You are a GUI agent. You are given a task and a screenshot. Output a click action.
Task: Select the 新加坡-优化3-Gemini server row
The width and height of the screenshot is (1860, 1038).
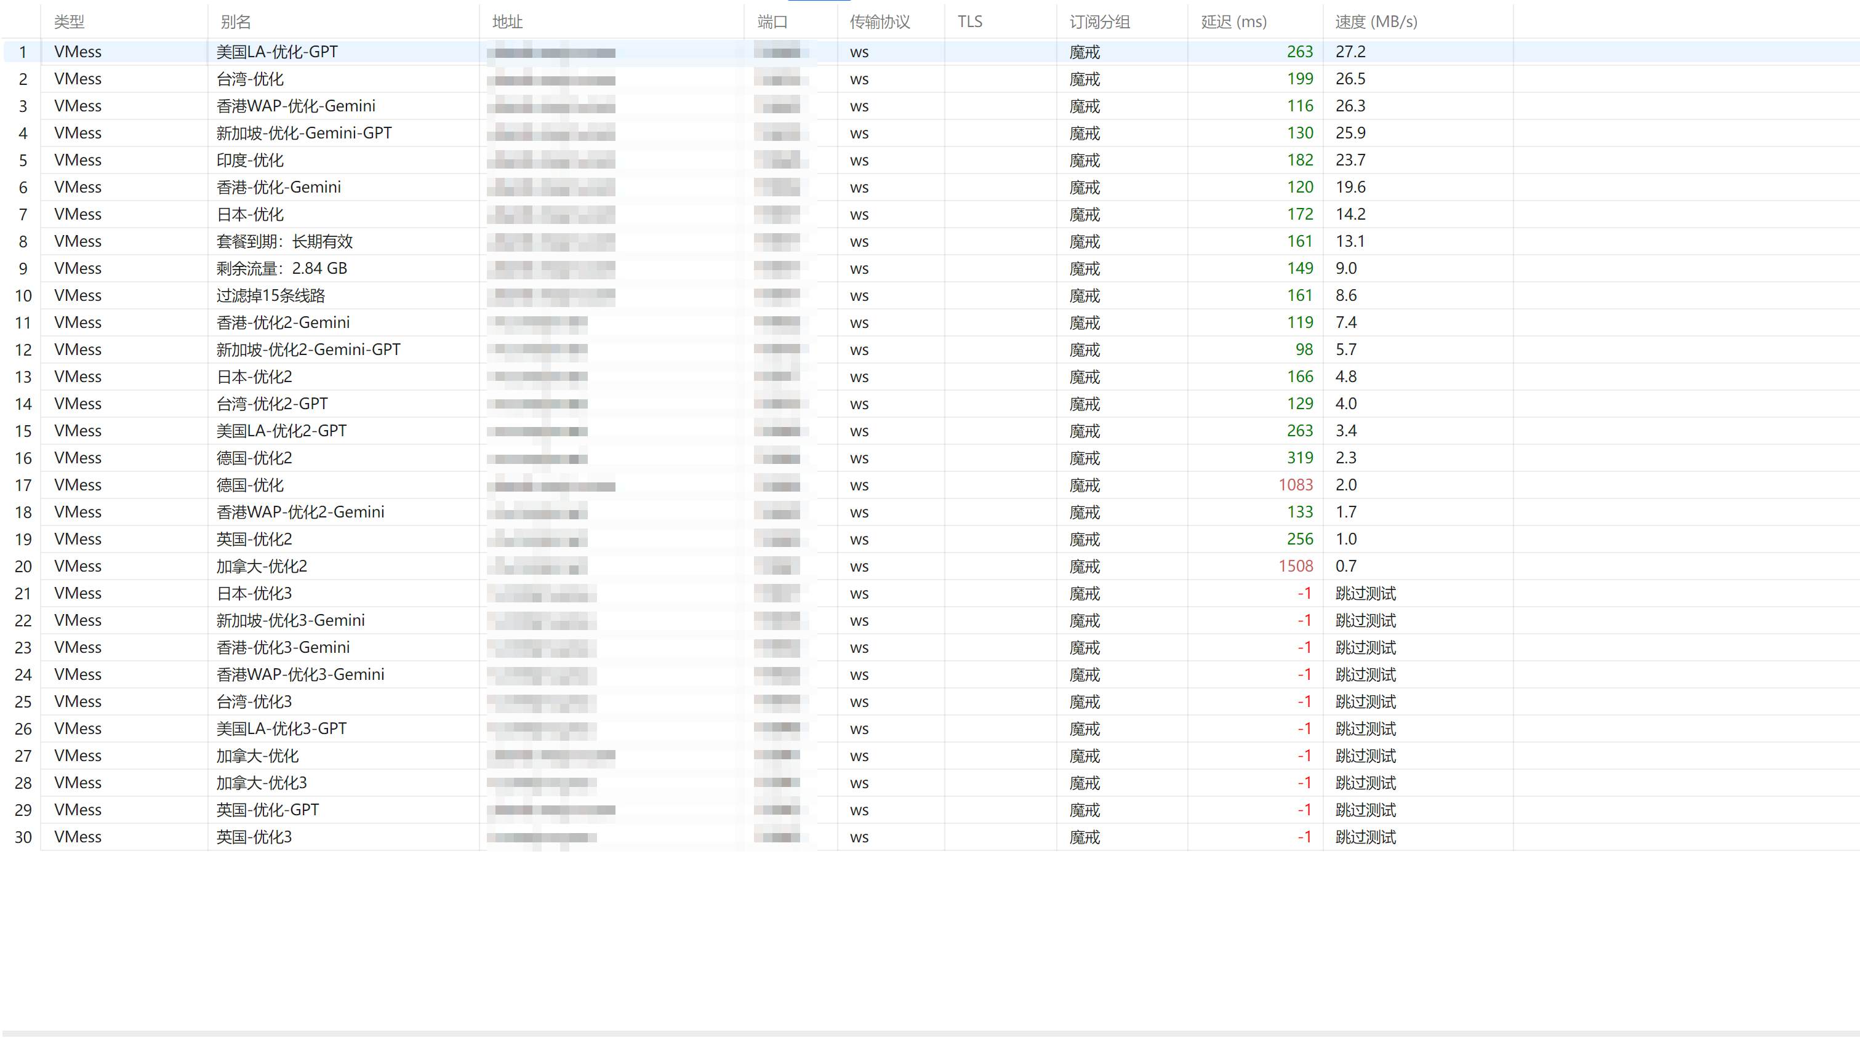pos(930,620)
